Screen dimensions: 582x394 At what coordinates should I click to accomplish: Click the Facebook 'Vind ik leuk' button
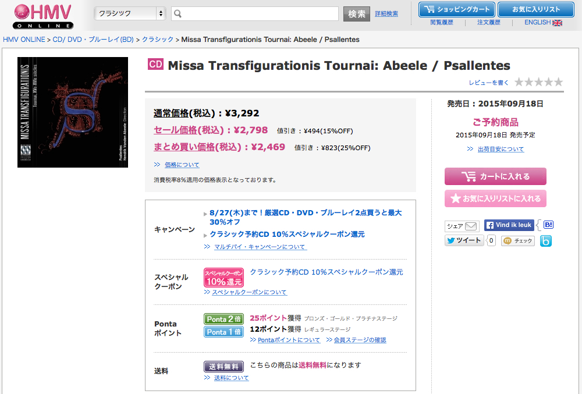point(509,225)
